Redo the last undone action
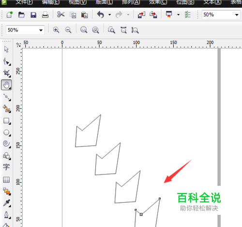242x227 pixels. point(119,15)
